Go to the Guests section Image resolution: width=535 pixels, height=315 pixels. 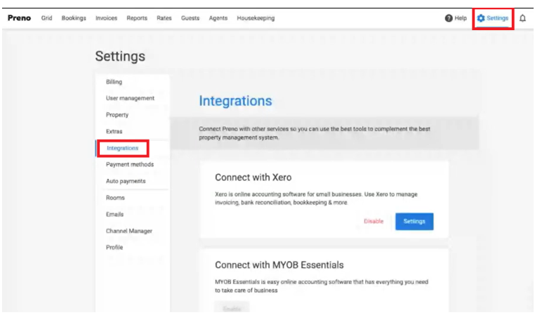pos(190,18)
